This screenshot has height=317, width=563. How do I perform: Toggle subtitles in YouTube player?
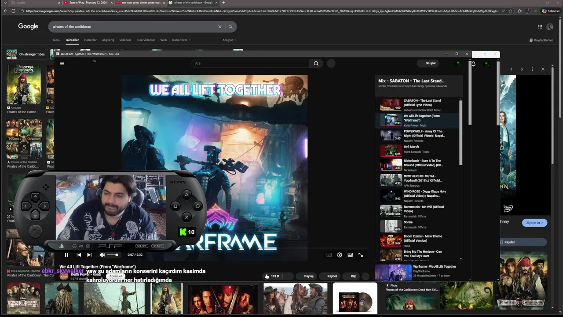pyautogui.click(x=329, y=254)
